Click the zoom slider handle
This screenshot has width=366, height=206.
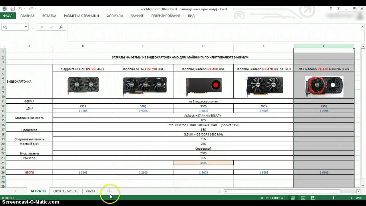click(334, 198)
